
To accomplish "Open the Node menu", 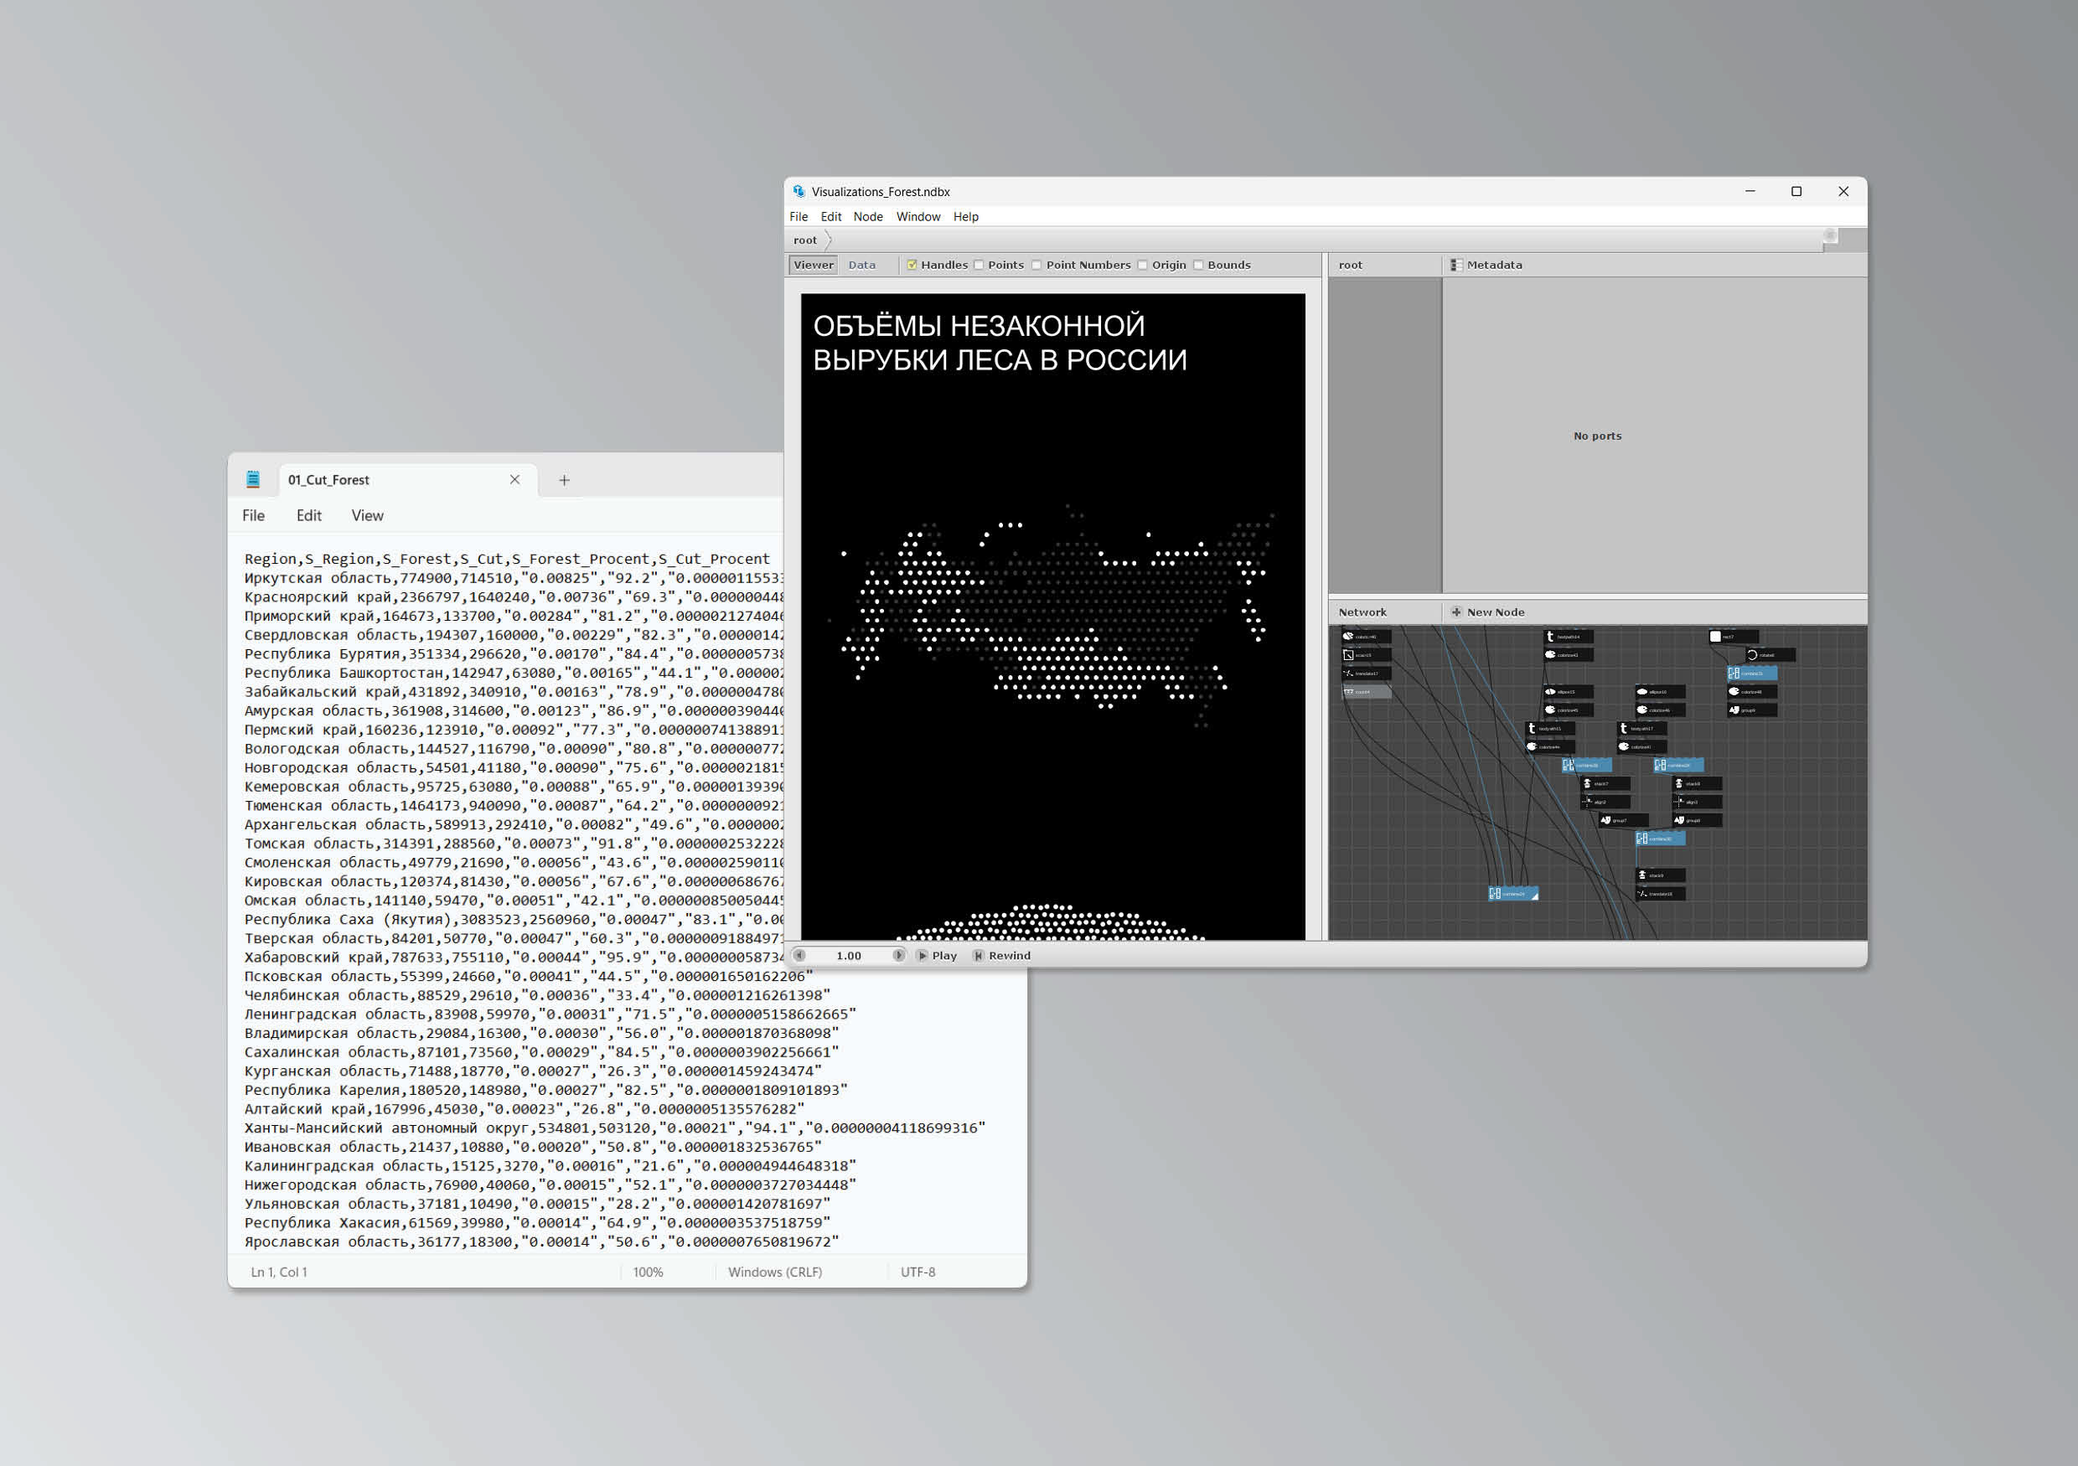I will pyautogui.click(x=867, y=216).
